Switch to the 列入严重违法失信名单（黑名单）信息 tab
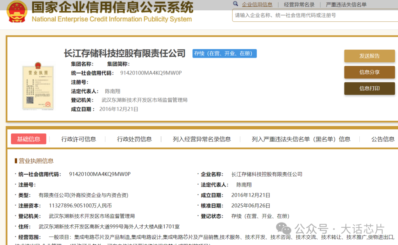The width and height of the screenshot is (398, 245). pyautogui.click(x=301, y=139)
